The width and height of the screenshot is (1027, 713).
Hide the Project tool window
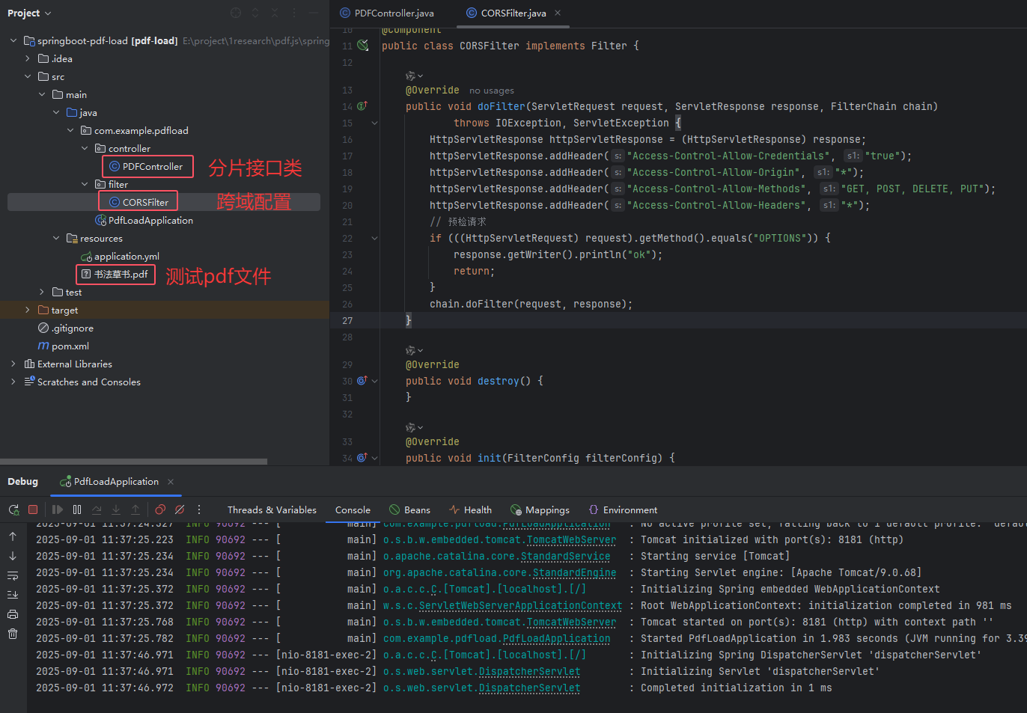click(314, 13)
